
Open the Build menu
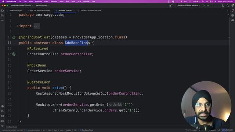click(61, 1)
